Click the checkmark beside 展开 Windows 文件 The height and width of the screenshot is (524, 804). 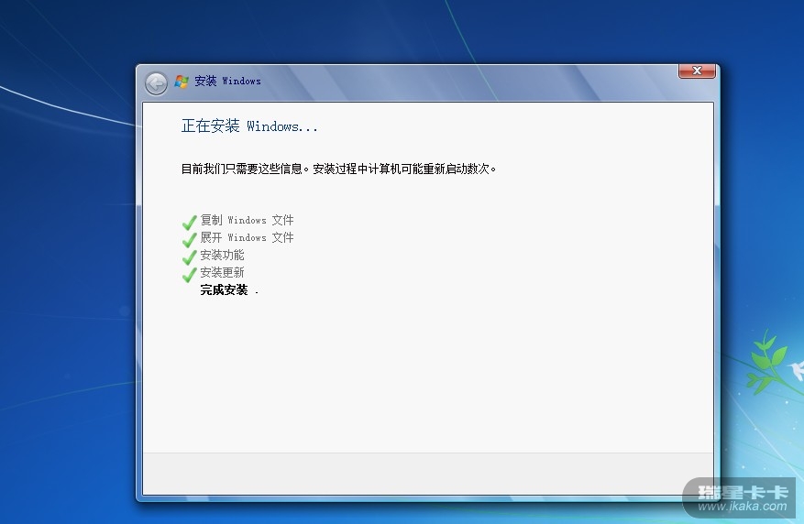189,240
